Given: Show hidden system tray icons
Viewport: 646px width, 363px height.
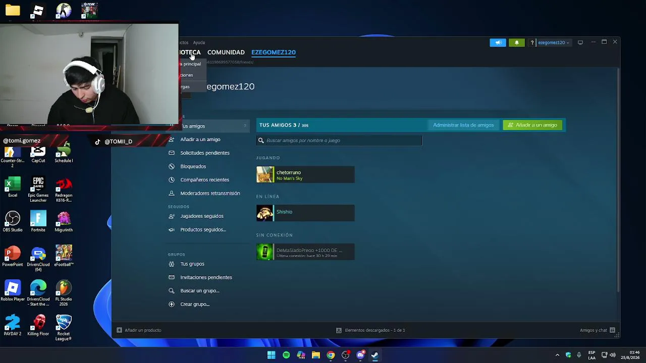Looking at the screenshot, I should coord(557,355).
